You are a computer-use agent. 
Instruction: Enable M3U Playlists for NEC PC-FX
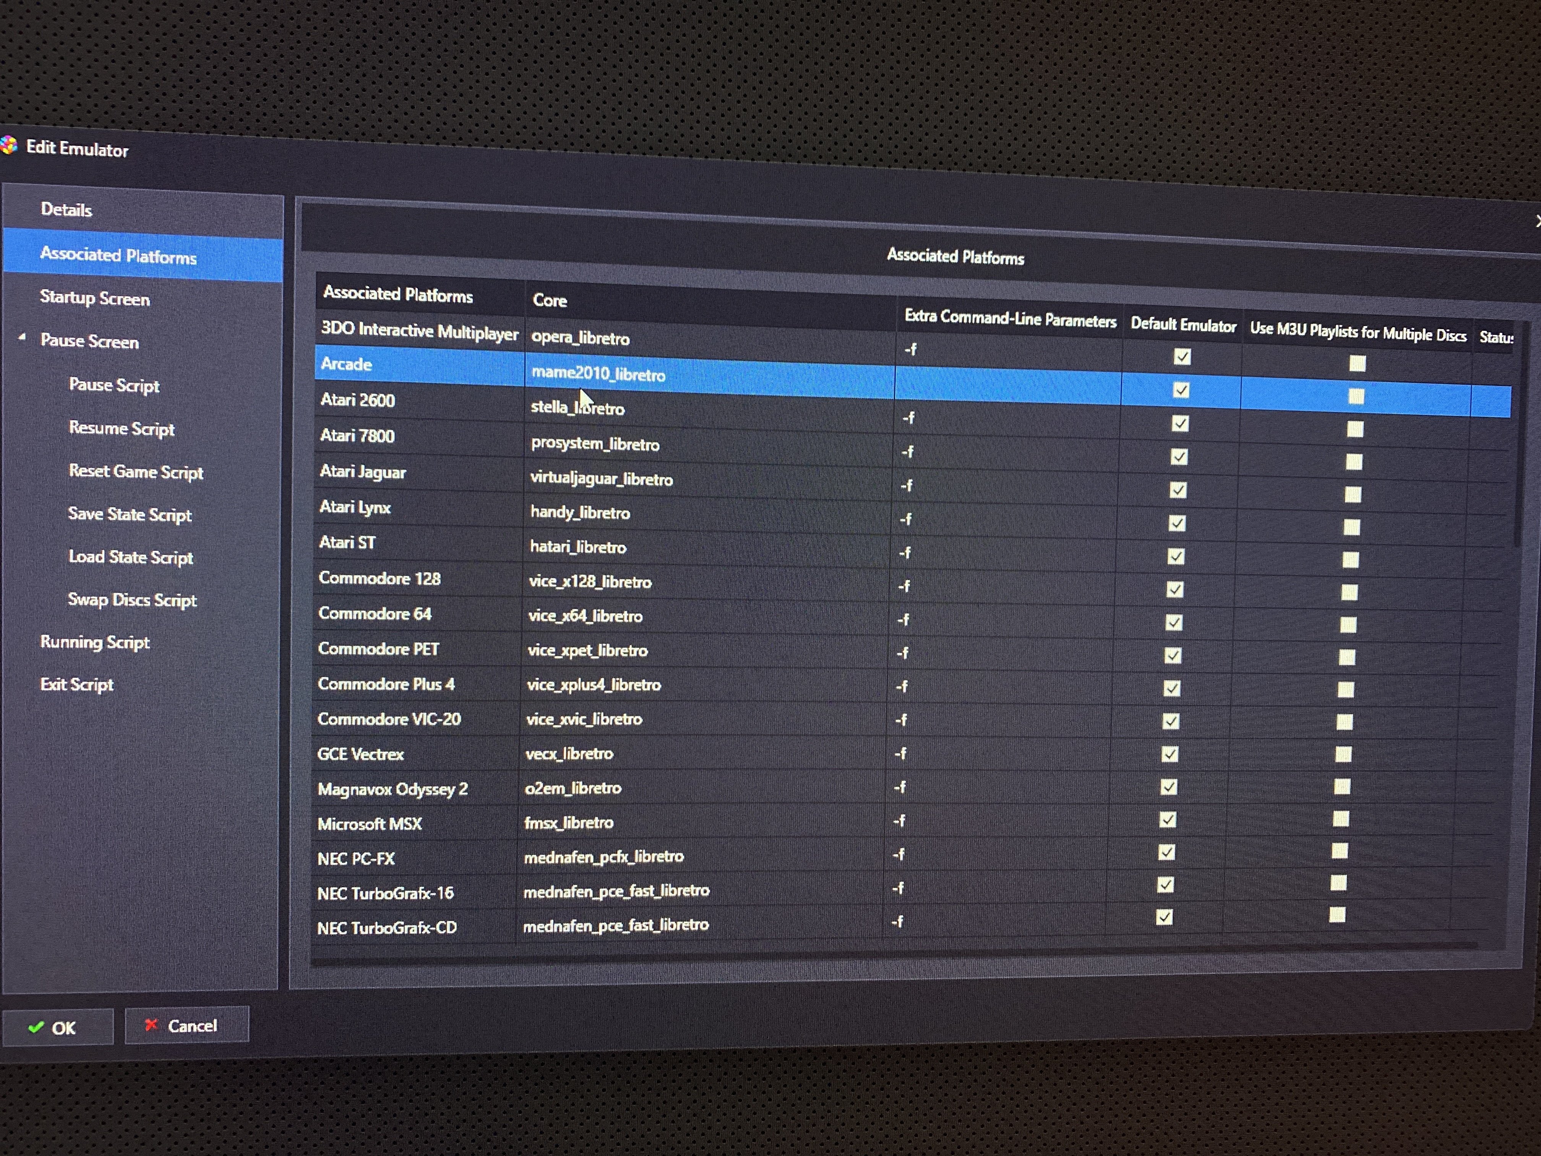[1339, 851]
